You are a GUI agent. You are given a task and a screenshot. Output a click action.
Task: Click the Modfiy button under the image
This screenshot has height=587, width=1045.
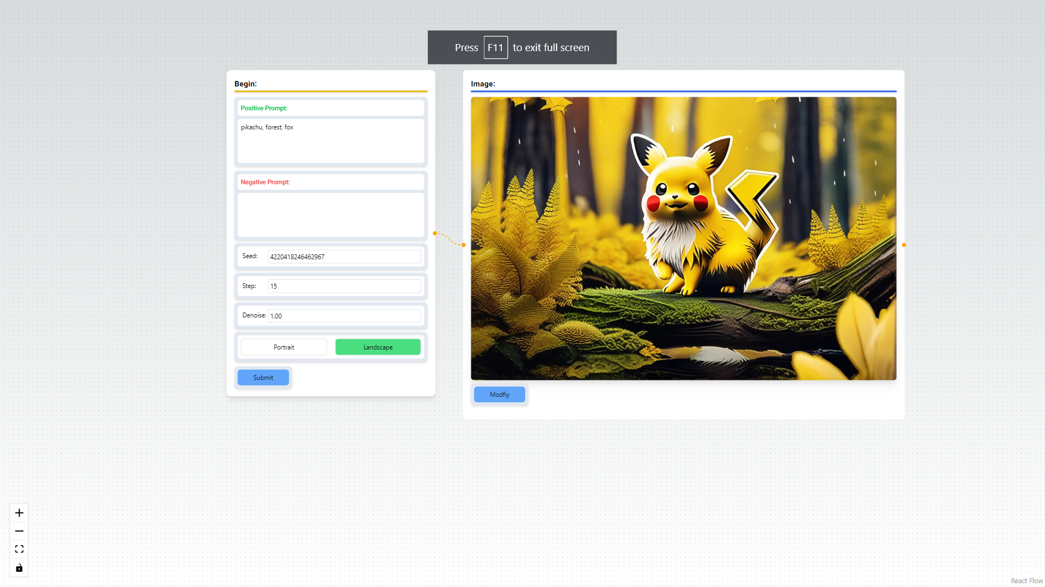click(499, 394)
